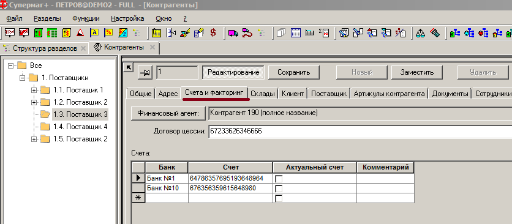Click the Заместить button

tap(417, 72)
